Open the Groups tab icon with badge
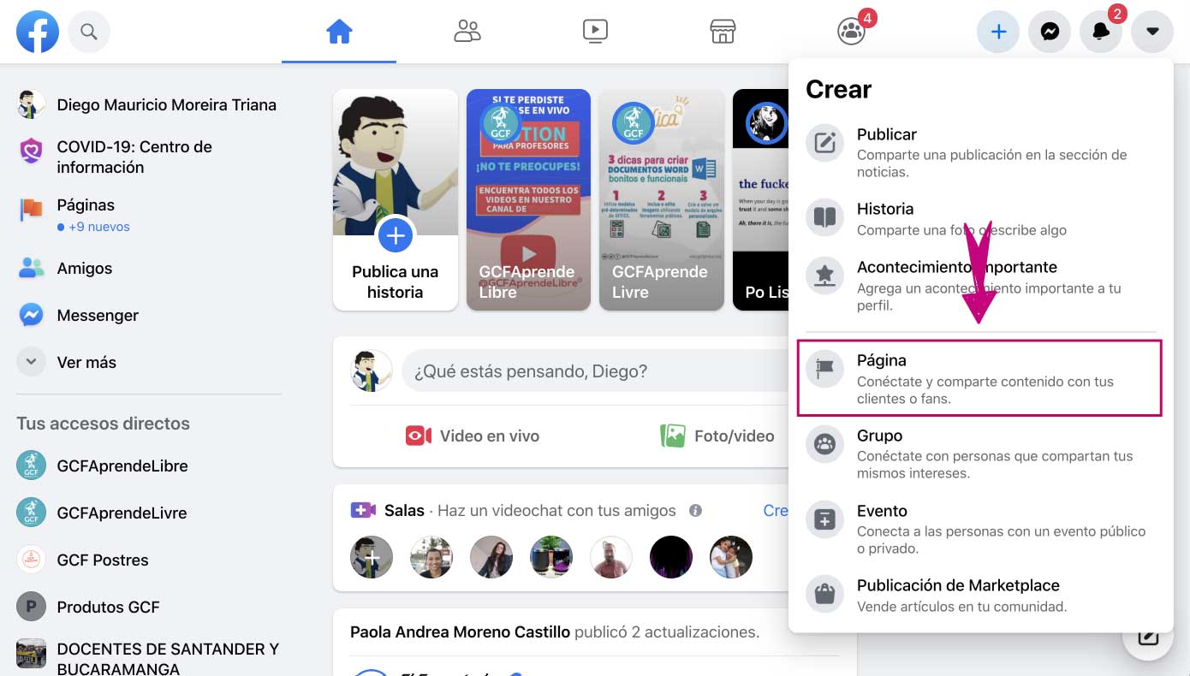This screenshot has width=1190, height=676. [851, 33]
